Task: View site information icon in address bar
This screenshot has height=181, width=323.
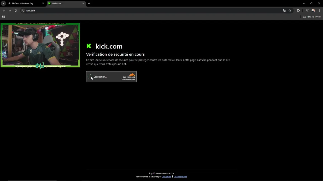Action: click(23, 11)
